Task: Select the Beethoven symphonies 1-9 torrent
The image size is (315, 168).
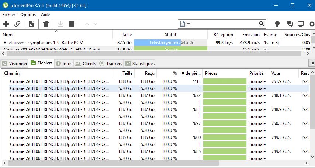Action: [44, 42]
